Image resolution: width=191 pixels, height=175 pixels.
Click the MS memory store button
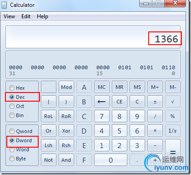click(x=137, y=87)
